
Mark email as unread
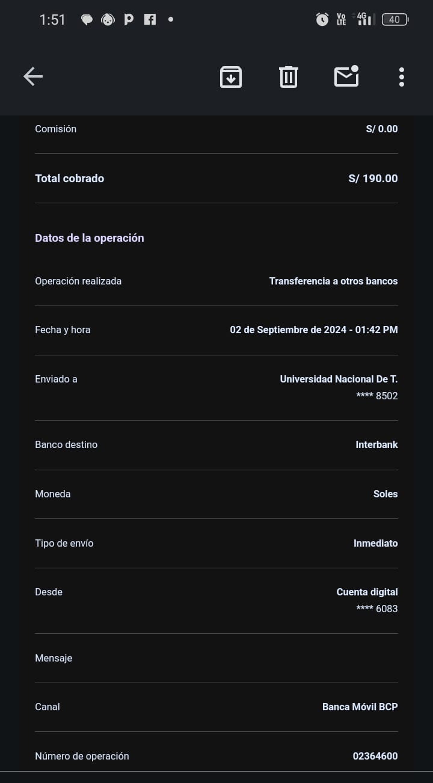(x=346, y=76)
